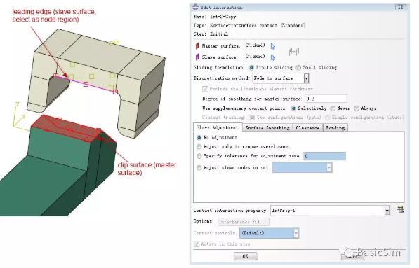This screenshot has height=268, width=419.
Task: Select the No adjustment option
Action: click(x=199, y=138)
